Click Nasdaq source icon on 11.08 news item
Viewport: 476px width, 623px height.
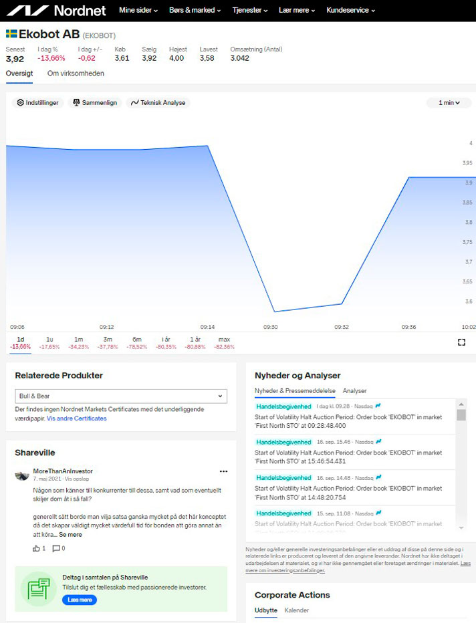(378, 513)
